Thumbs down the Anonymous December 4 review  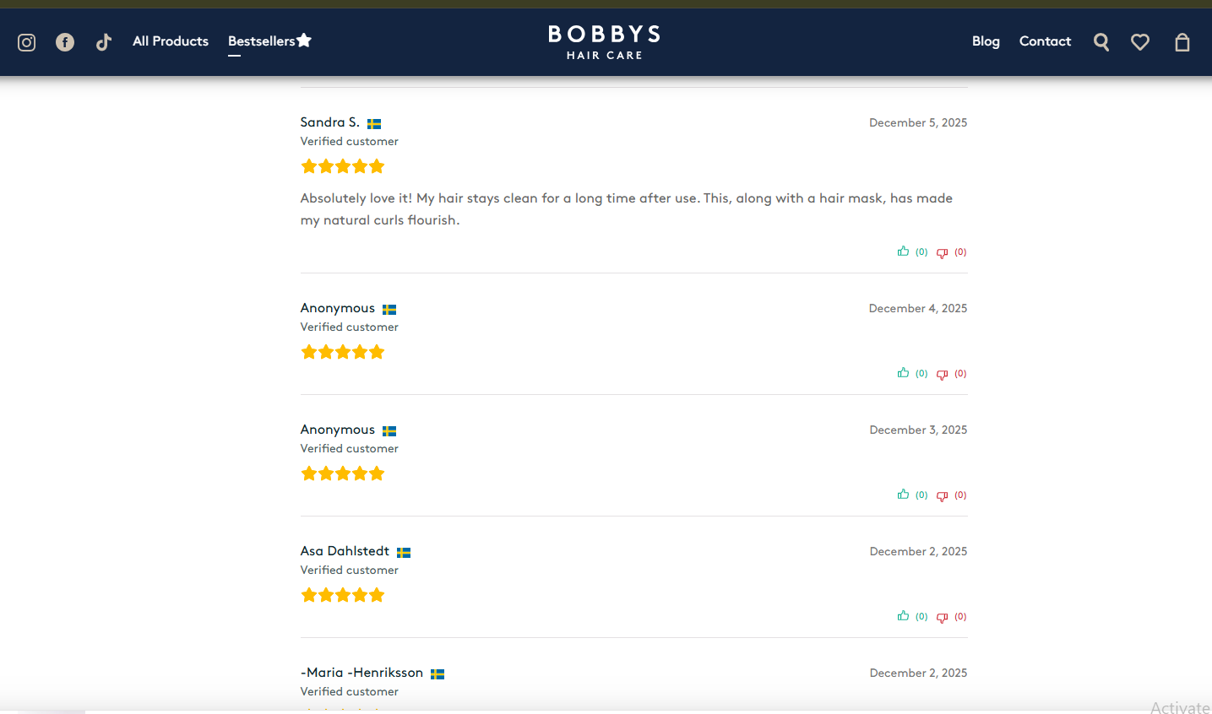[x=942, y=373]
